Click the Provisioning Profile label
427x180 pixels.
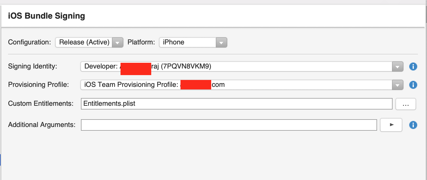tap(38, 85)
